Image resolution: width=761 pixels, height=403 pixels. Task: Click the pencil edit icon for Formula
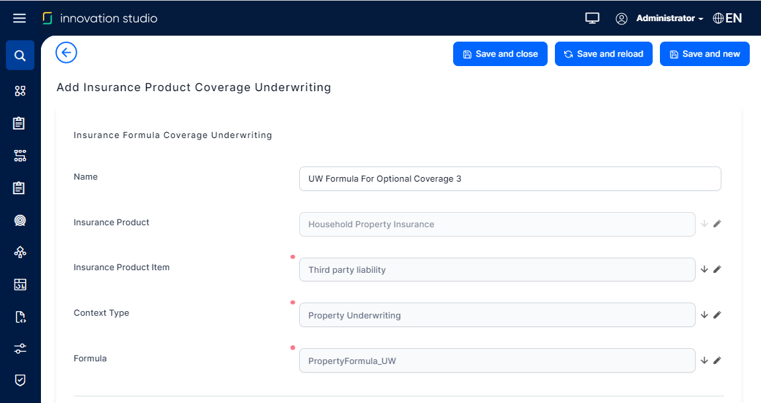717,361
